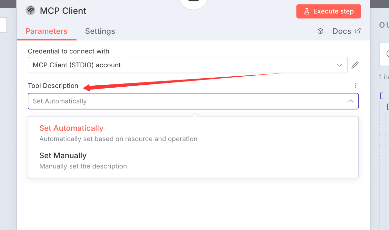Click the credential dropdown's down chevron
The height and width of the screenshot is (230, 389).
339,65
